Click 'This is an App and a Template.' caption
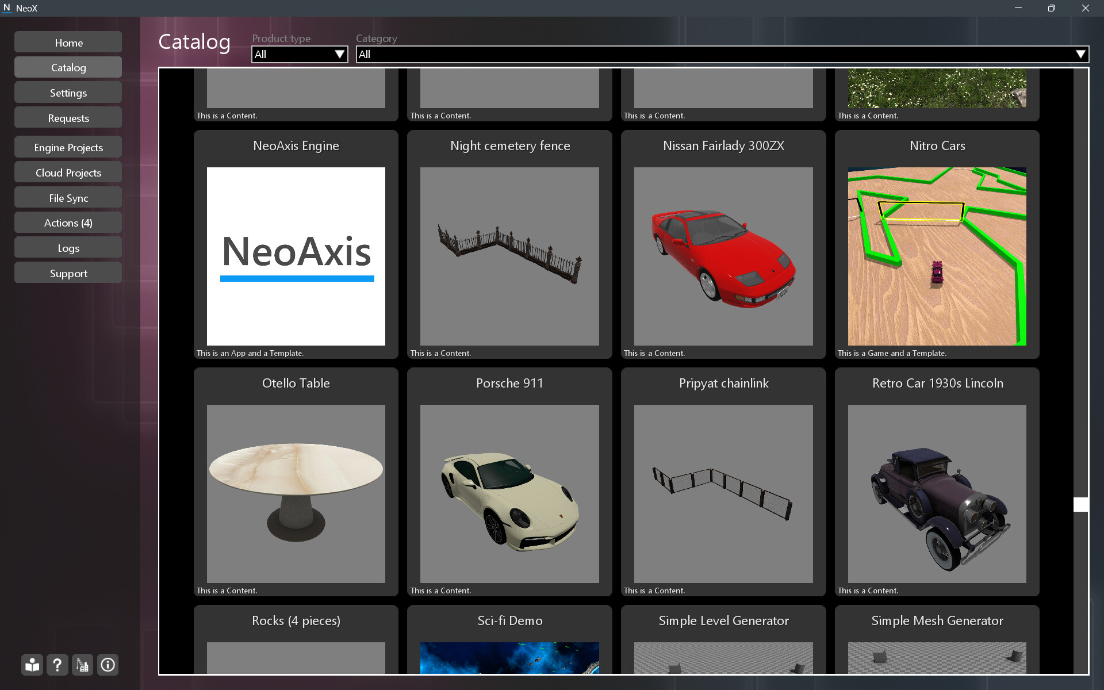 tap(250, 353)
